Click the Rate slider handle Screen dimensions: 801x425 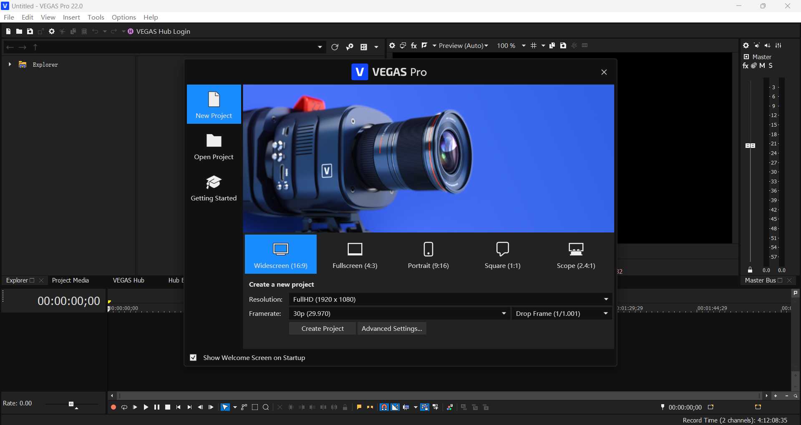(71, 404)
